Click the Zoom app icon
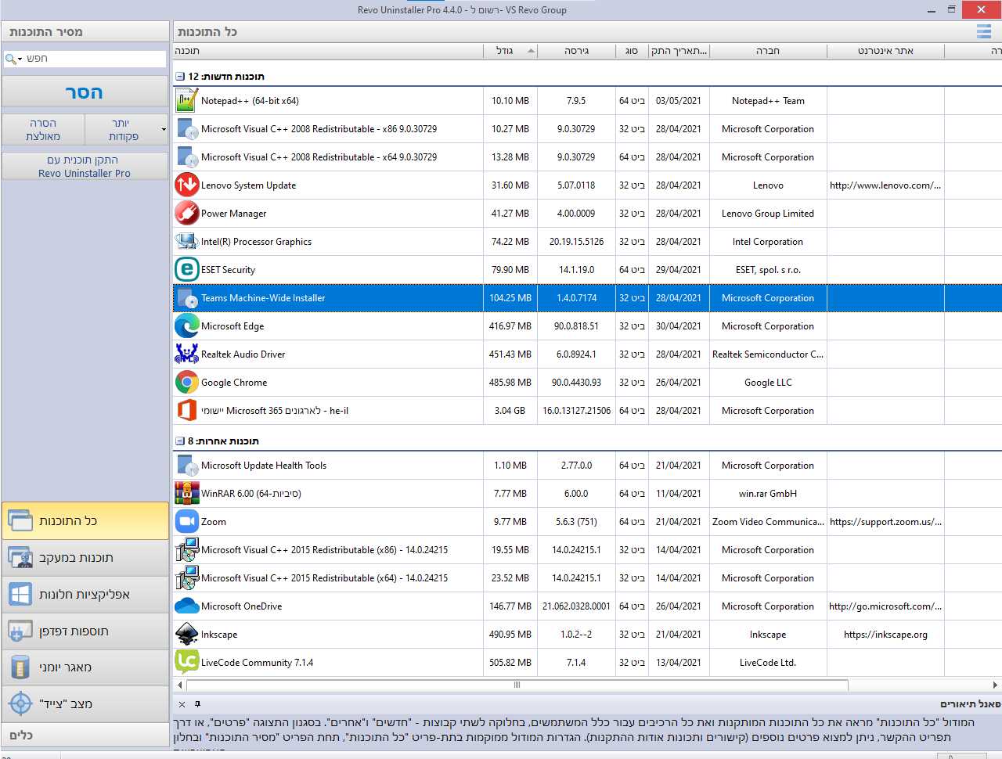Screen dimensions: 1002x759 click(186, 522)
